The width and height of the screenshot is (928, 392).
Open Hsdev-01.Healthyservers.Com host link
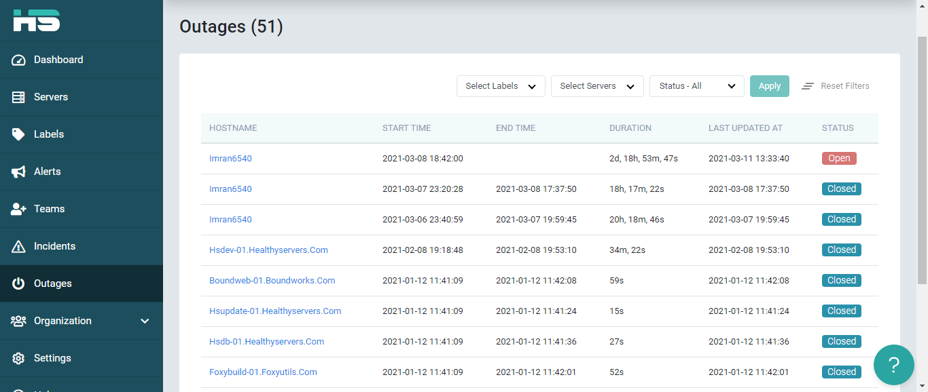click(x=268, y=250)
